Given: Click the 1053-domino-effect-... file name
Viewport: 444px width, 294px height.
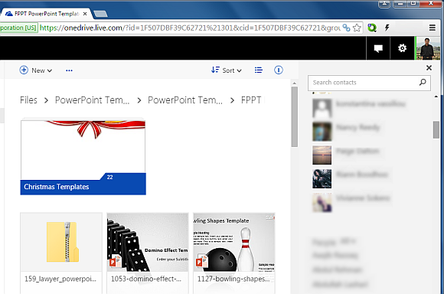Looking at the screenshot, I should pyautogui.click(x=146, y=279).
